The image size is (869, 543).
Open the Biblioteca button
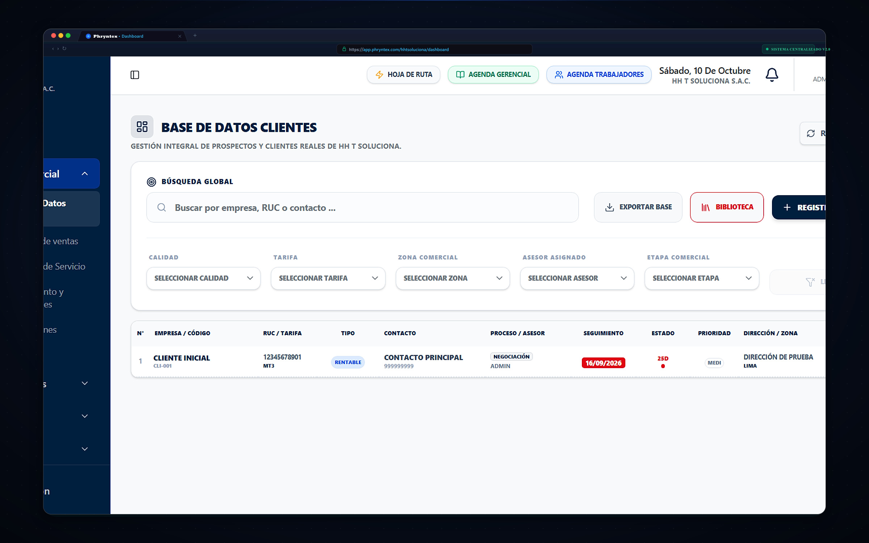click(727, 207)
